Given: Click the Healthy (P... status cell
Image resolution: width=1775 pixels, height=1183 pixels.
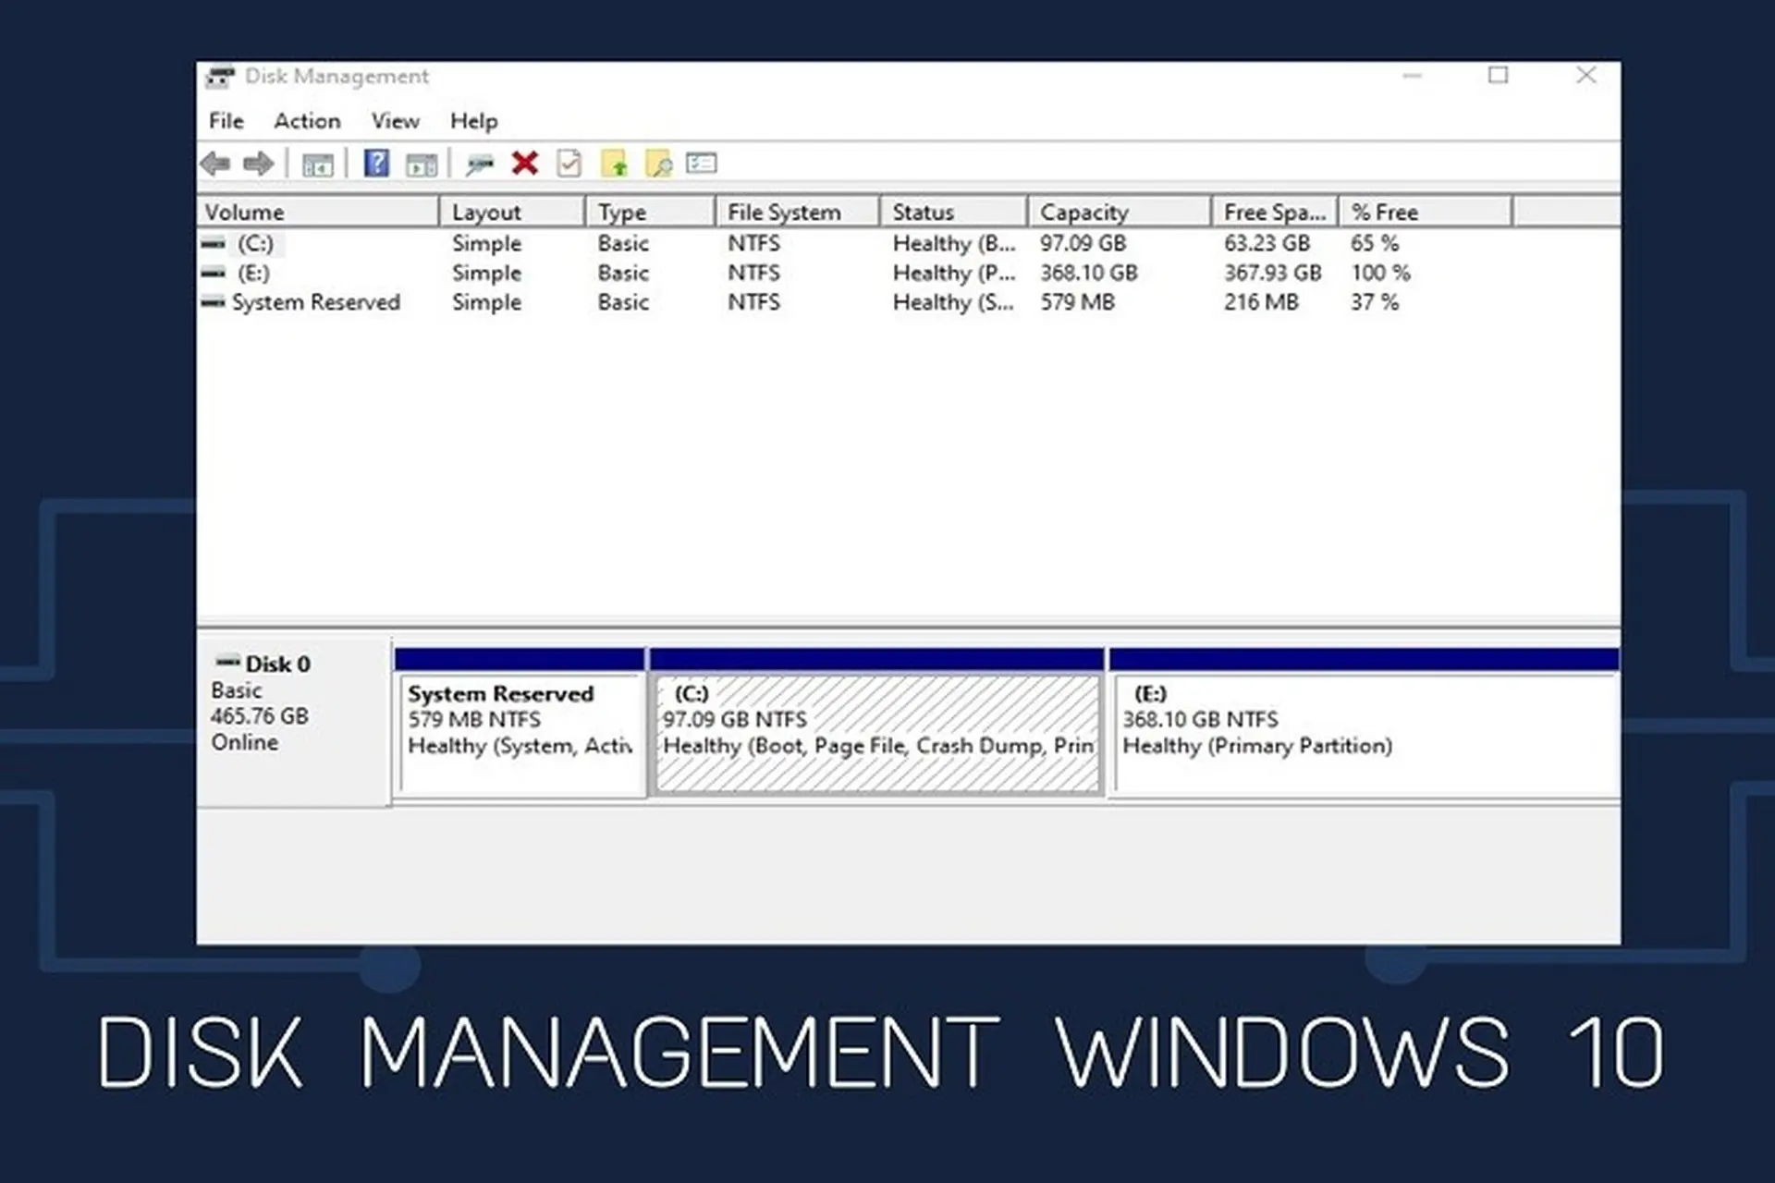Looking at the screenshot, I should (x=954, y=273).
